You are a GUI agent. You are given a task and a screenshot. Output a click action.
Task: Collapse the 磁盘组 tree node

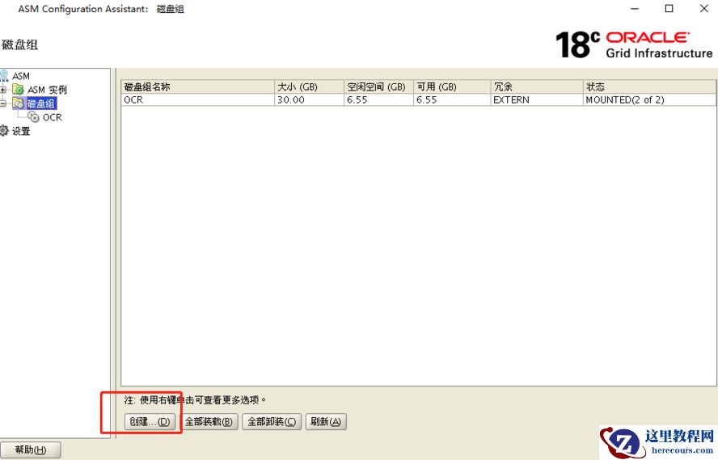(3, 103)
